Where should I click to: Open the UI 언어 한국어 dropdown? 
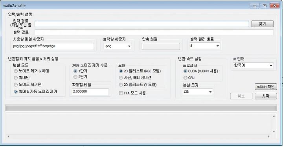click(x=253, y=65)
